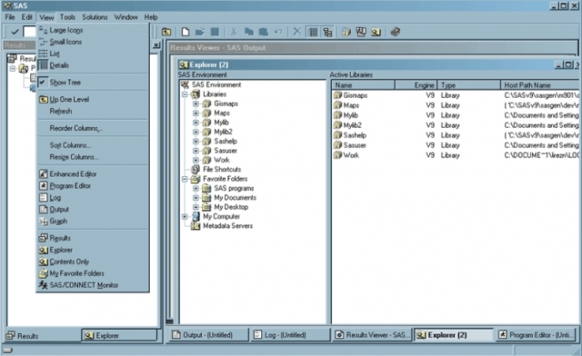This screenshot has height=356, width=582.
Task: Switch view to Details option
Action: tap(59, 65)
